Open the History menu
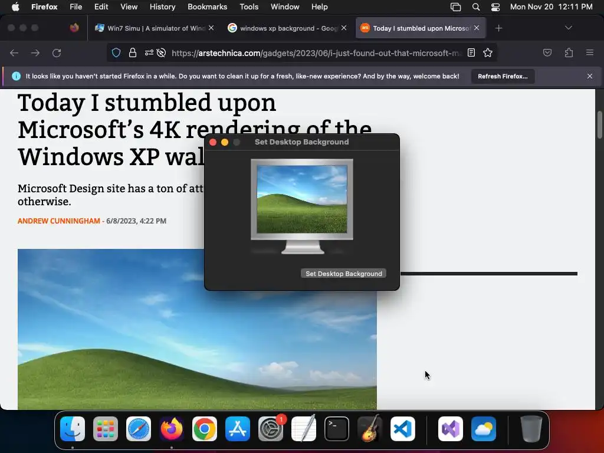Screen dimensions: 604x453 click(x=162, y=6)
